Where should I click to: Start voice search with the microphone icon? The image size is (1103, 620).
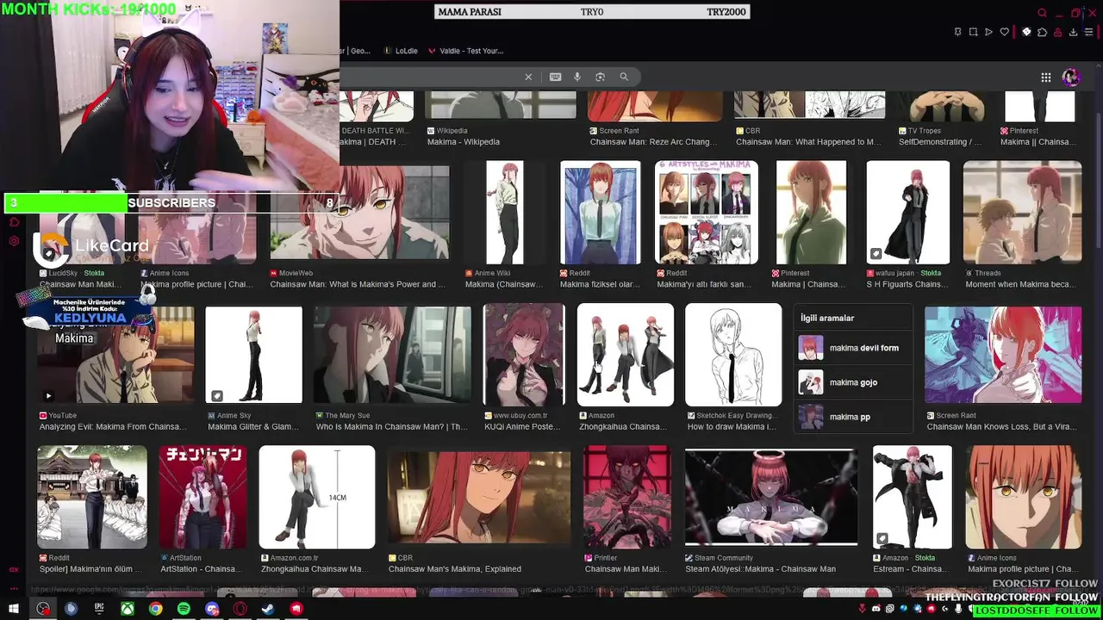coord(577,77)
